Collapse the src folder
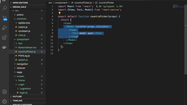Image resolution: width=187 pixels, height=105 pixels. click(x=27, y=10)
